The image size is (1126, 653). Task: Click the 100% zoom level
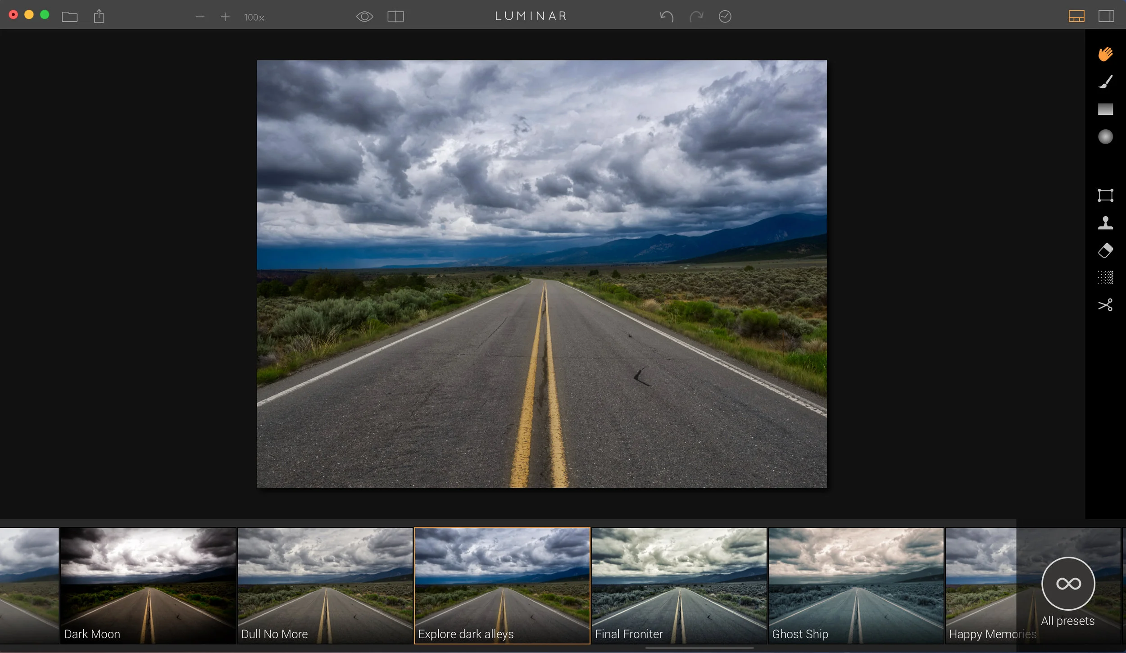pos(254,17)
